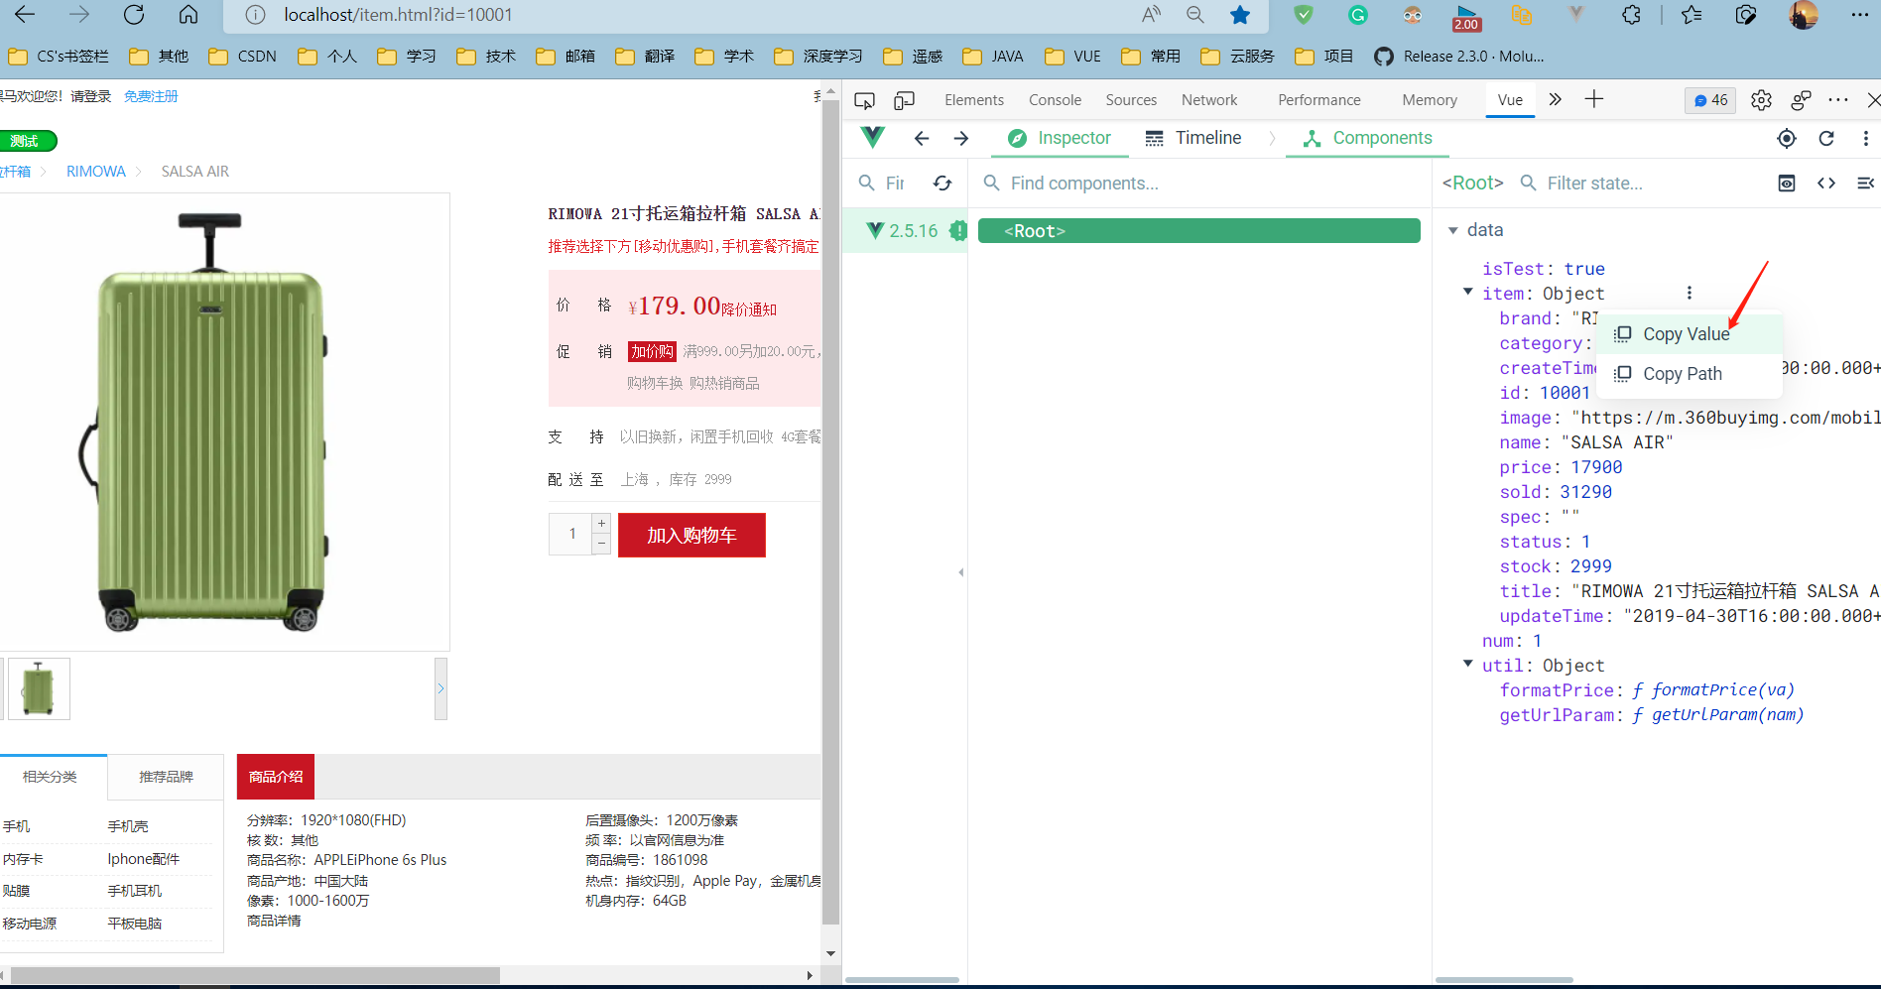
Task: Click the inspect element picker icon
Action: [x=864, y=100]
